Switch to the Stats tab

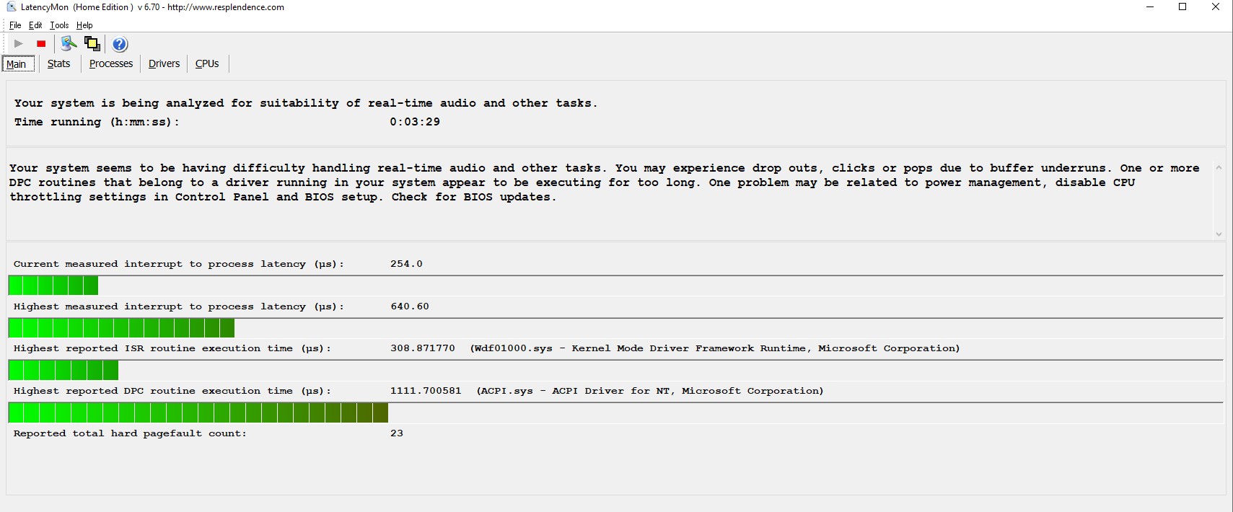tap(58, 63)
